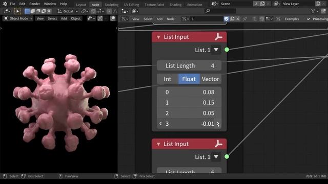328x184 pixels.
Task: Click the Scene name field
Action: (236, 4)
